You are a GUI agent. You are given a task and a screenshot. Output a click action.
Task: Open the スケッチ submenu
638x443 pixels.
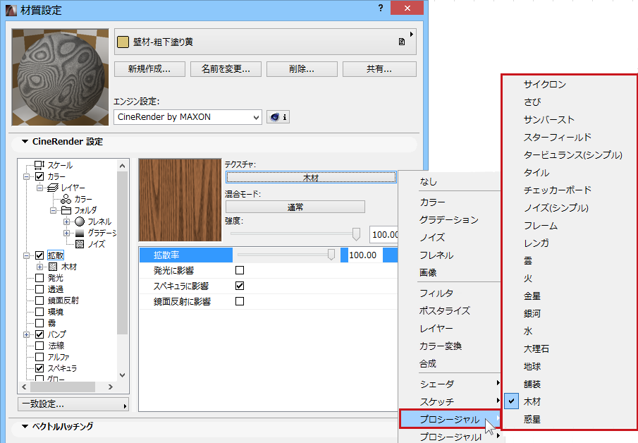pyautogui.click(x=449, y=402)
